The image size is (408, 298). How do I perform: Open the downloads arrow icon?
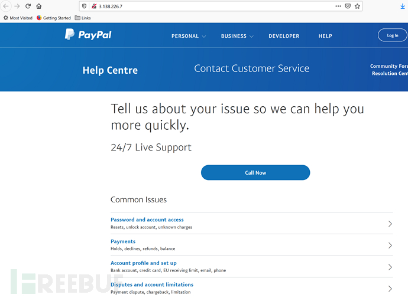click(403, 6)
